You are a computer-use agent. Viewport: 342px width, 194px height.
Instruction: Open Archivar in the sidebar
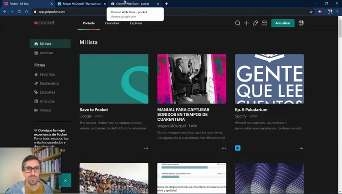click(x=44, y=53)
